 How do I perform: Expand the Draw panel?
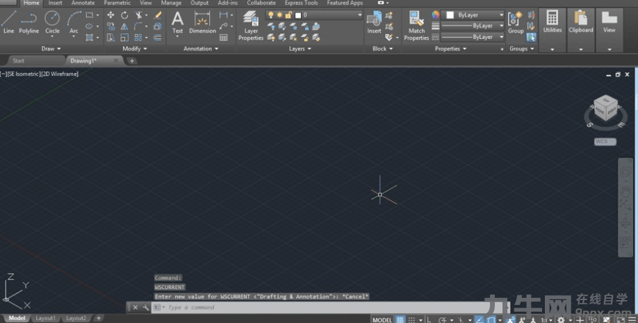tap(51, 49)
